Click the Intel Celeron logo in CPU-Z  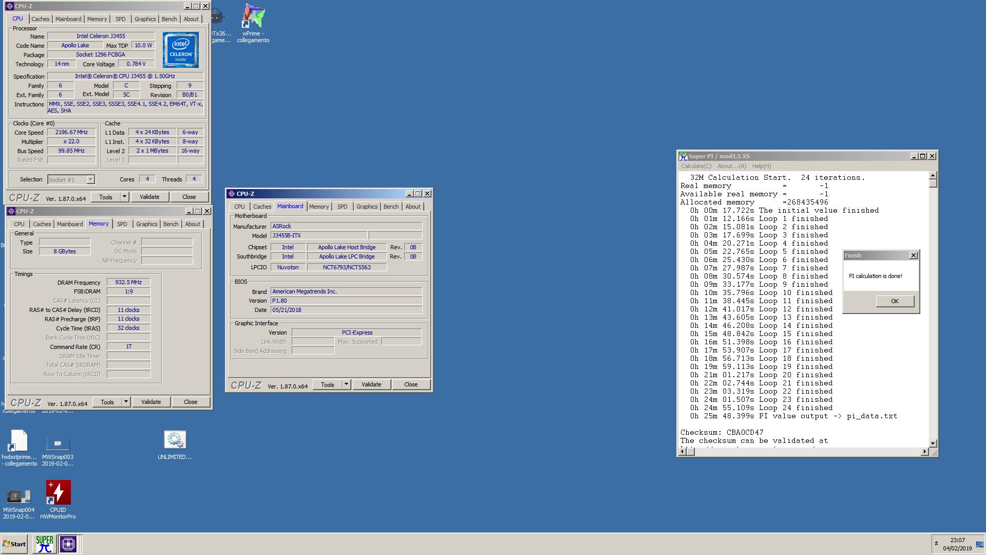[181, 50]
